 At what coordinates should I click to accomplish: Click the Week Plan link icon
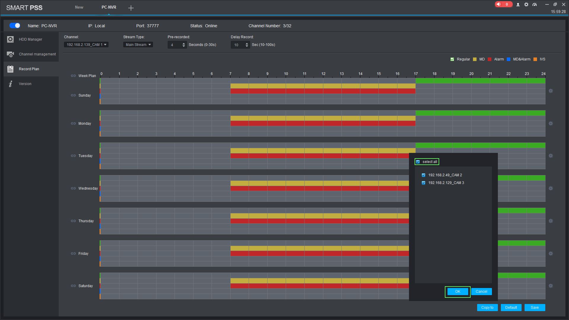point(73,76)
